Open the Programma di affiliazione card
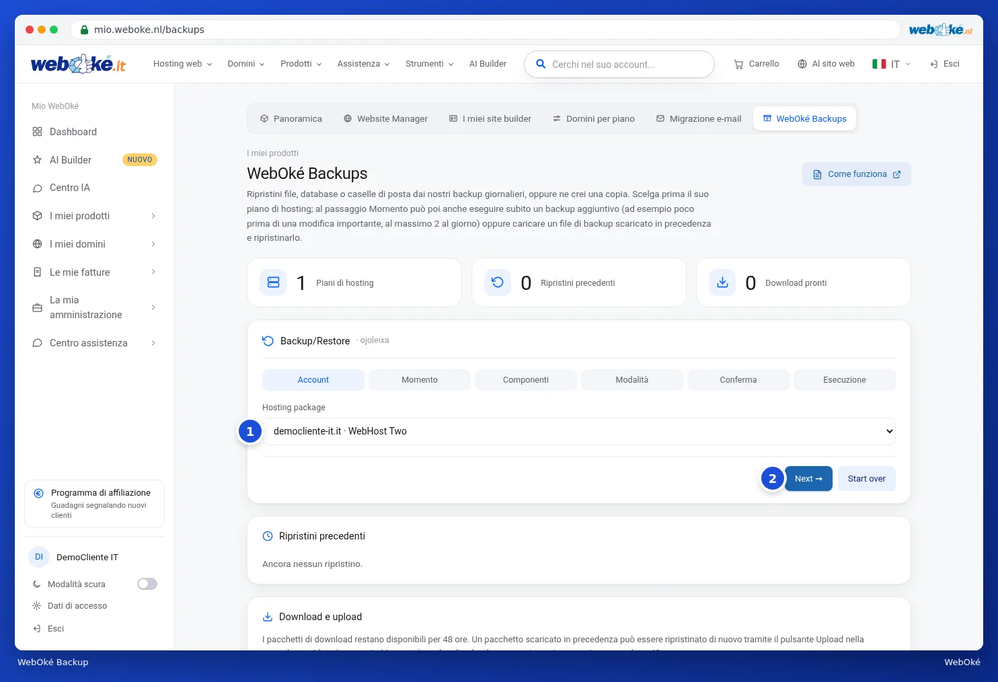The height and width of the screenshot is (682, 998). tap(95, 504)
